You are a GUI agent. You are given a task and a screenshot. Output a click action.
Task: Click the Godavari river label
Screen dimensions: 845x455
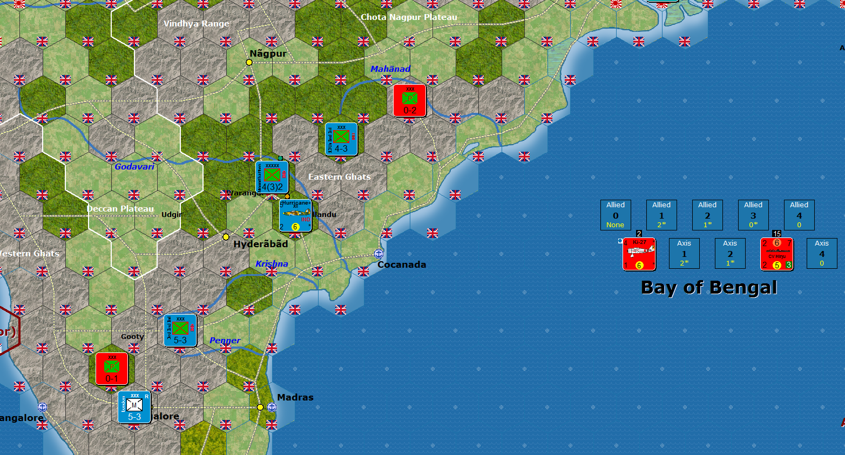134,167
